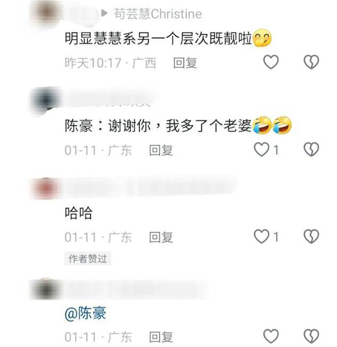Image resolution: width=337 pixels, height=347 pixels.
Task: Reply to the @陈豪 comment
Action: coord(161,337)
